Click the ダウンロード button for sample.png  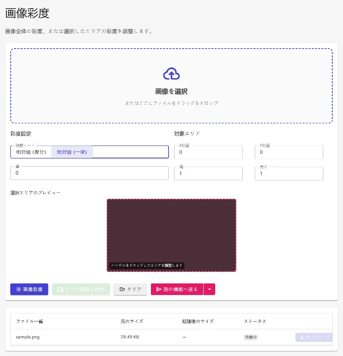coord(314,337)
